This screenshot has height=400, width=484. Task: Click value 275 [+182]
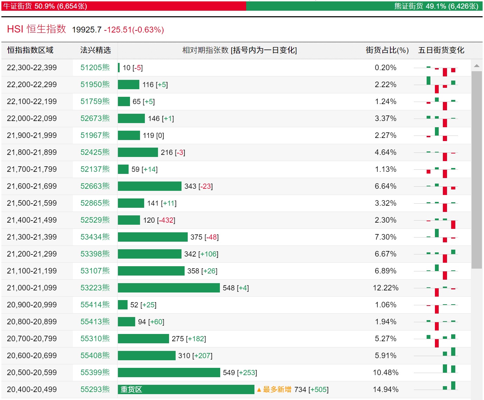(189, 339)
